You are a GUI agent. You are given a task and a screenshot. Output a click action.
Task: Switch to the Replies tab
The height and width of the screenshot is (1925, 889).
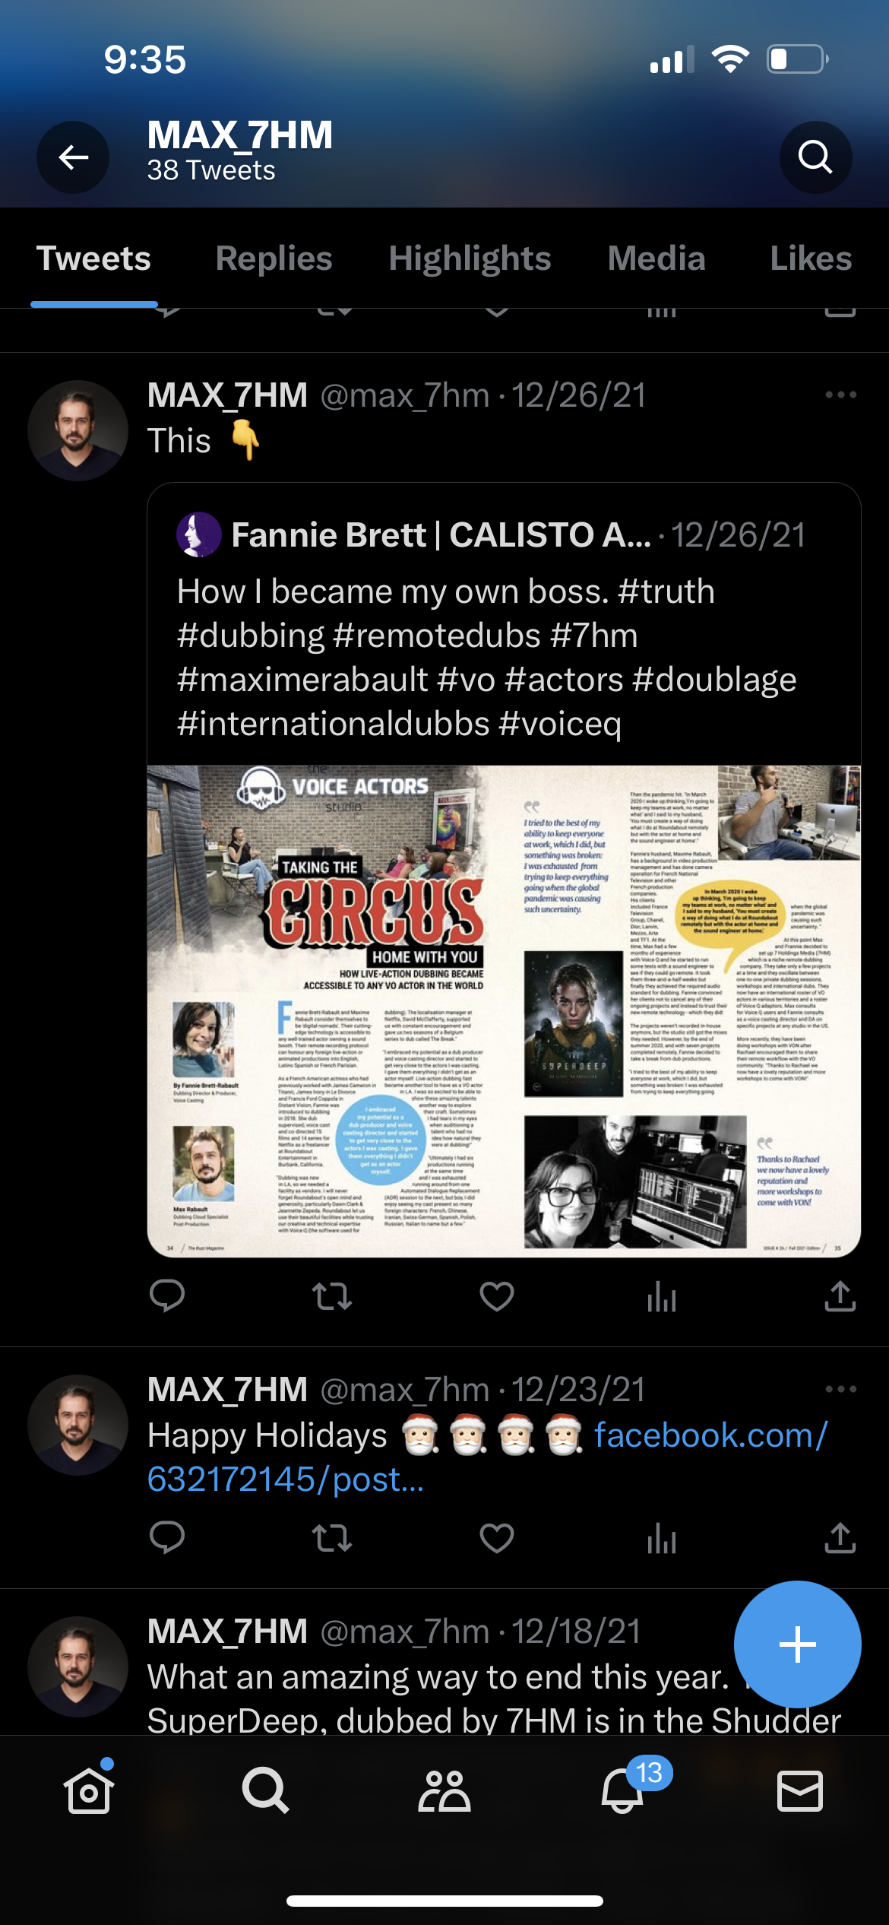point(274,258)
